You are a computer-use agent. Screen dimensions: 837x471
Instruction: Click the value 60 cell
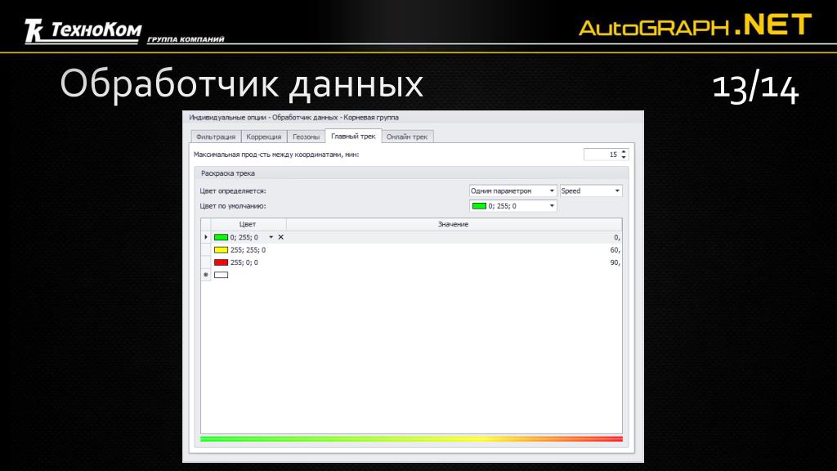click(x=454, y=250)
